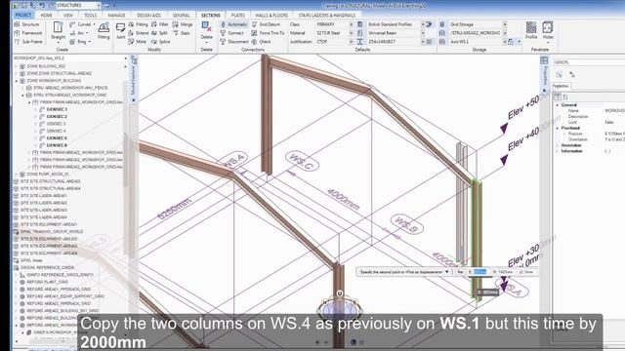Toggle Automatic connections mode
Image resolution: width=625 pixels, height=351 pixels.
point(234,24)
